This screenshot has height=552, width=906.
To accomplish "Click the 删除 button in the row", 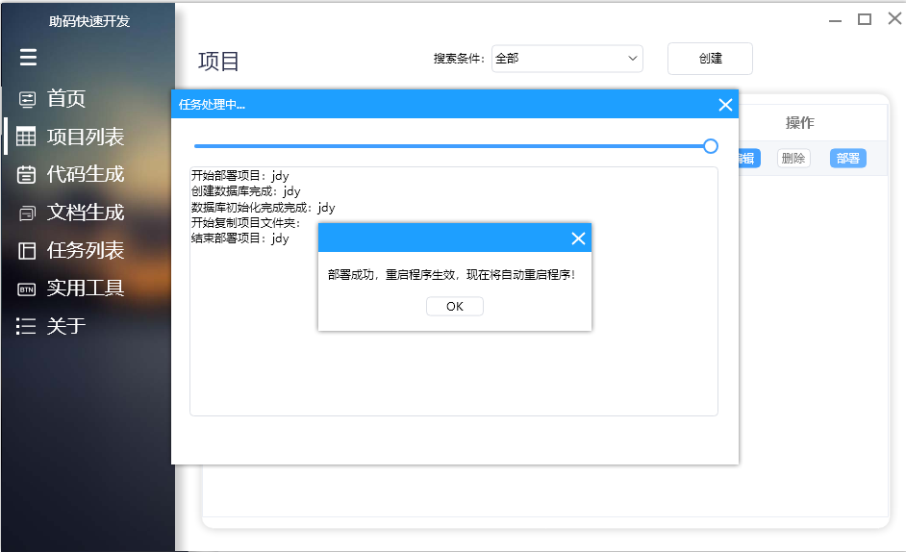I will tap(793, 159).
